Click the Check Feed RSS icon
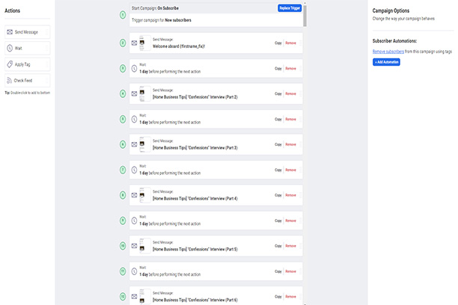This screenshot has height=305, width=458. coord(9,80)
